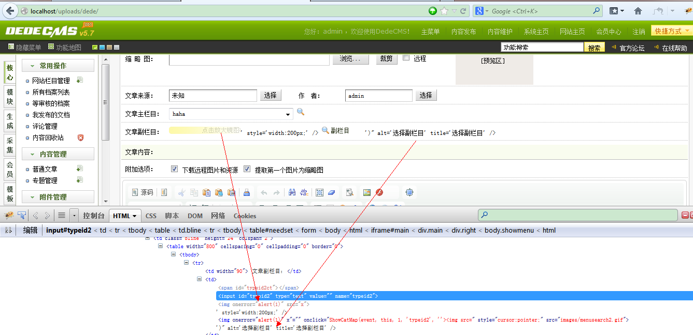Select the blue theme color square

pos(102,48)
